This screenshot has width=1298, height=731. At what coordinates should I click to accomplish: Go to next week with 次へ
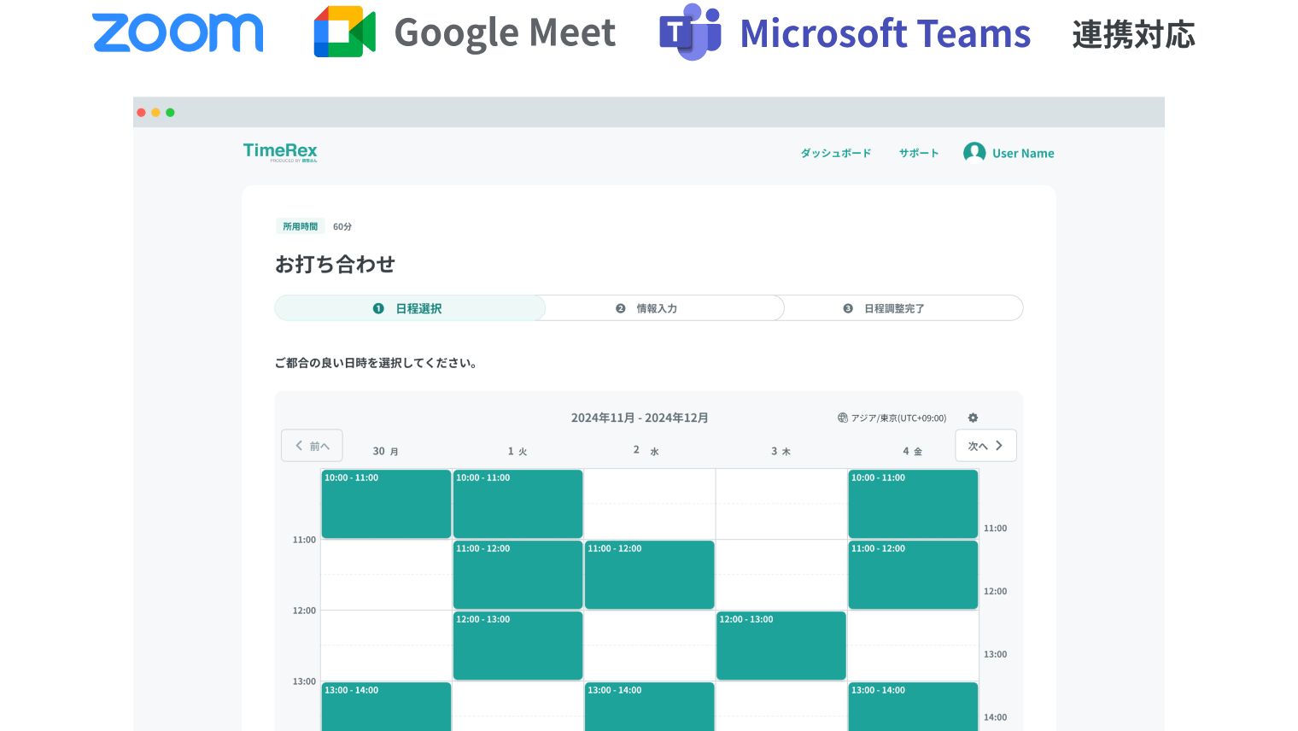tap(985, 446)
